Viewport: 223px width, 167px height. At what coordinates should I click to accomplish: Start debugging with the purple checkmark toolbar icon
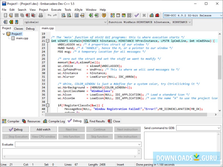click(137, 15)
